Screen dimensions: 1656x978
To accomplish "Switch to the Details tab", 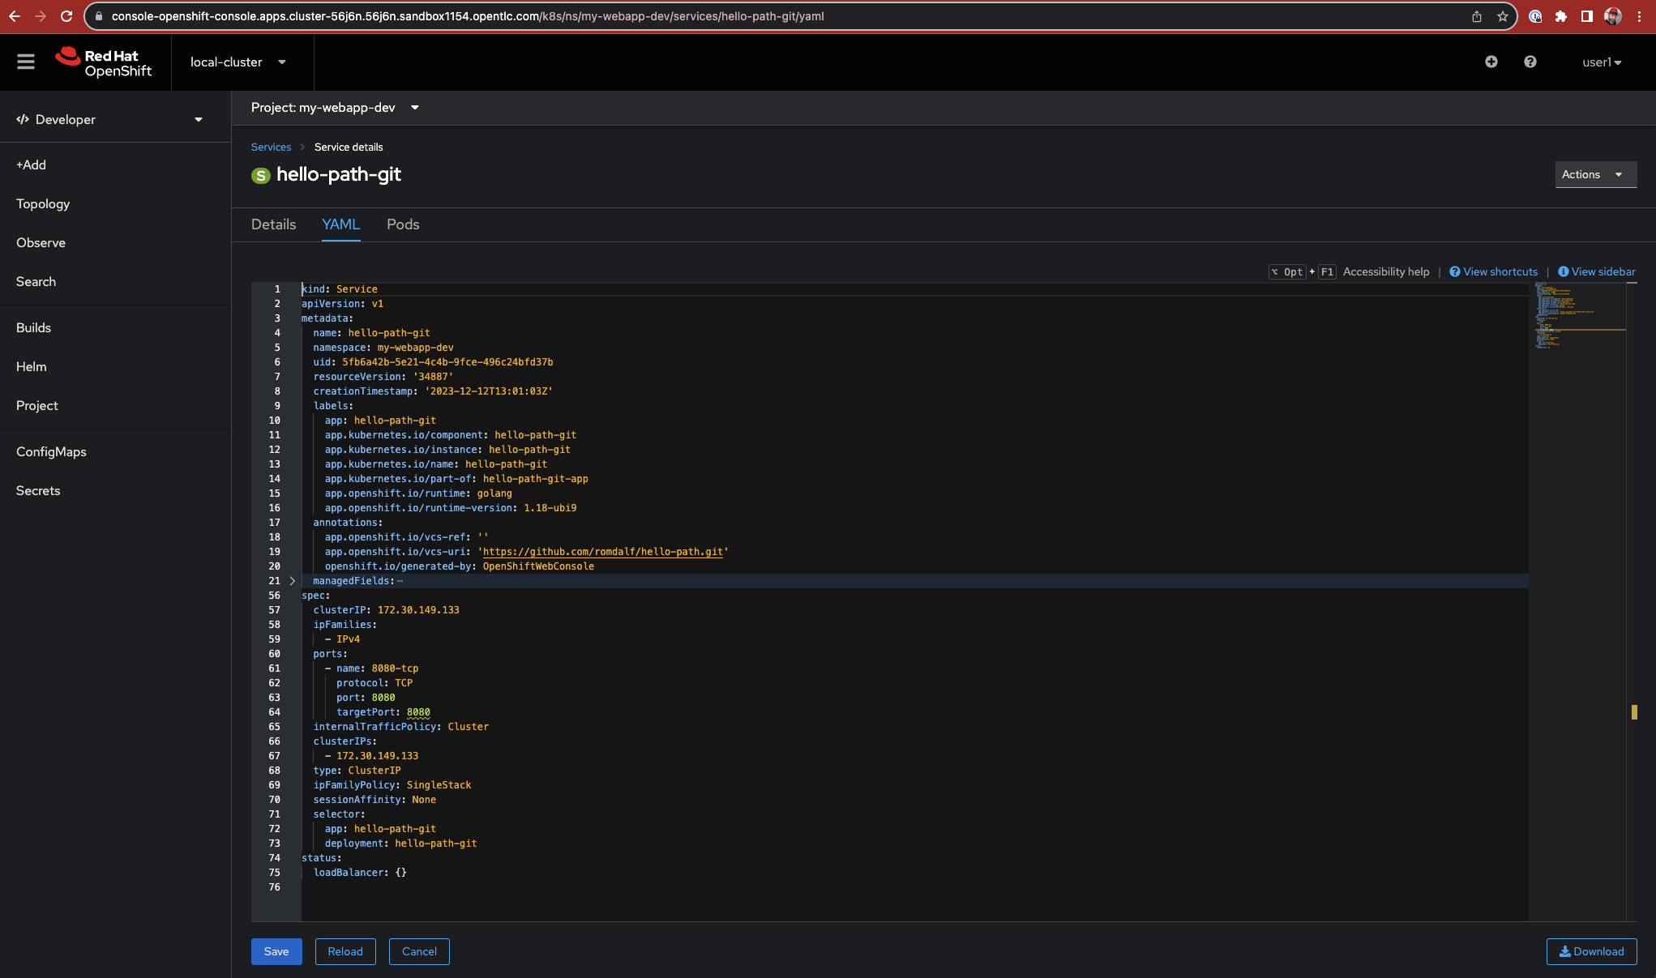I will point(273,224).
